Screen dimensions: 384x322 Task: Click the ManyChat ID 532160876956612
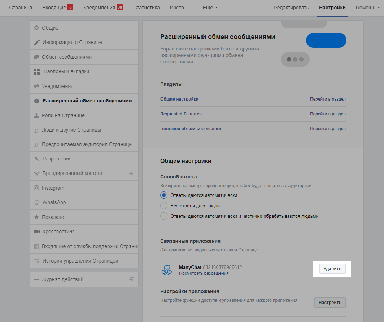point(222,267)
